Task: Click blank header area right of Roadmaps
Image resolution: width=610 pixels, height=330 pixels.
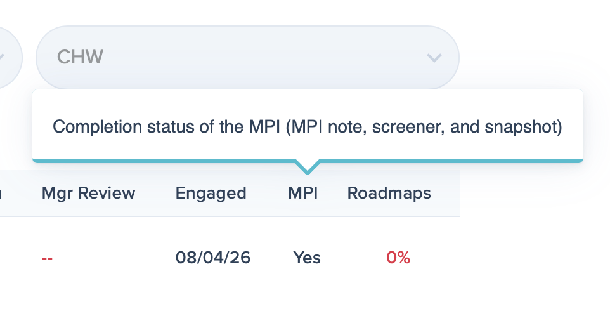Action: click(x=445, y=193)
